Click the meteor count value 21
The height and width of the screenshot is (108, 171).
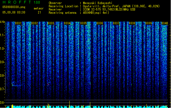pos(39,12)
